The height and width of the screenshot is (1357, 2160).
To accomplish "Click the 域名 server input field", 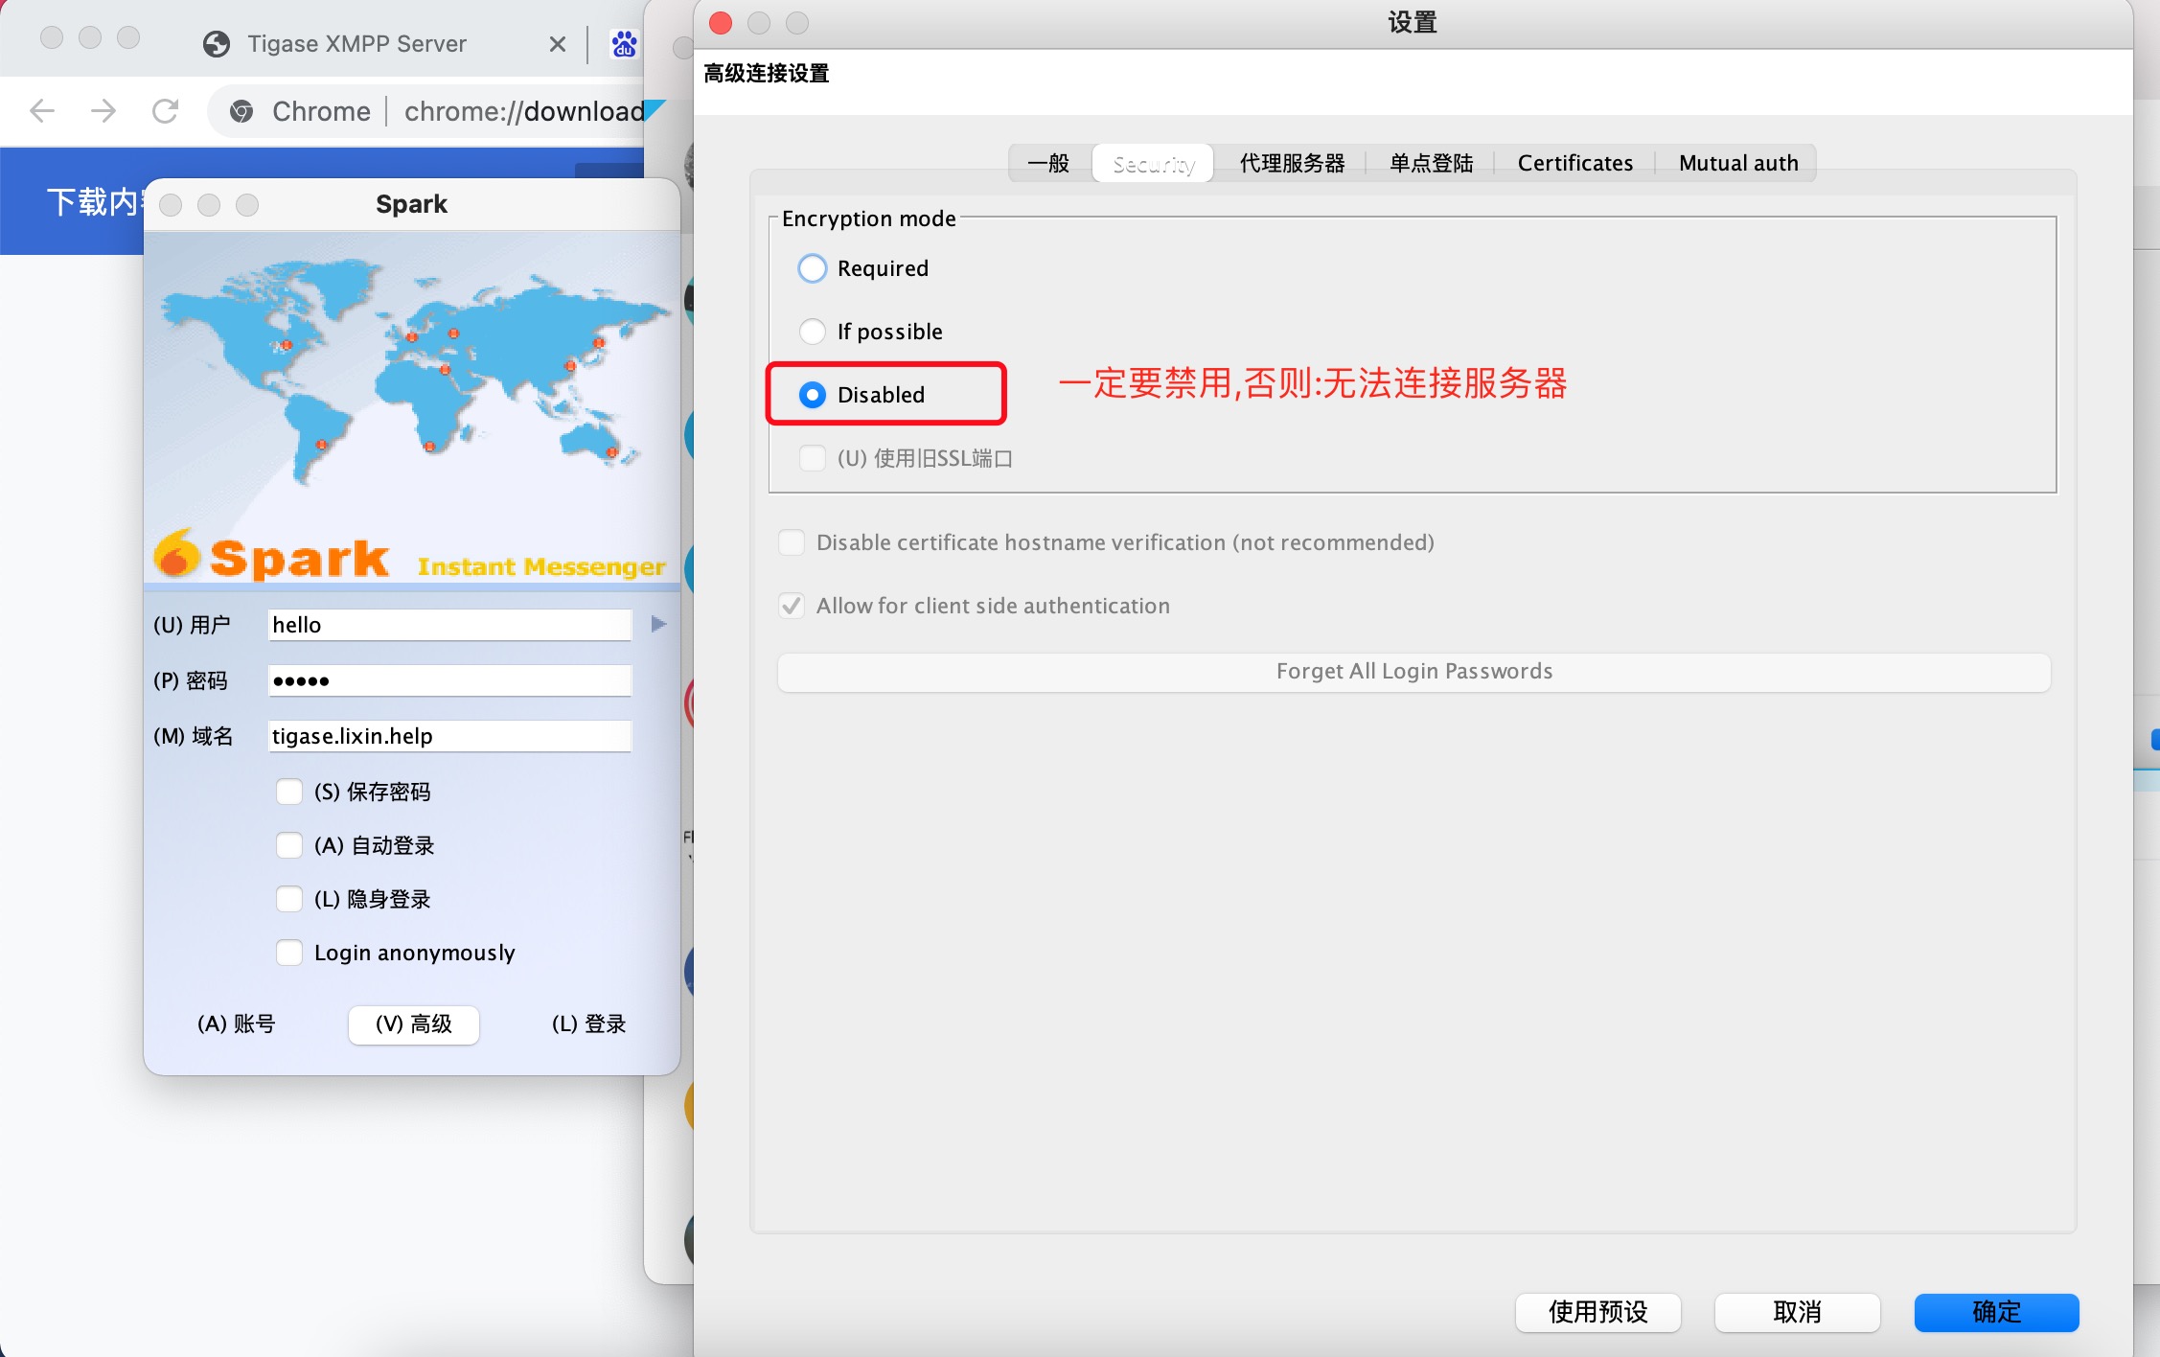I will [x=449, y=736].
